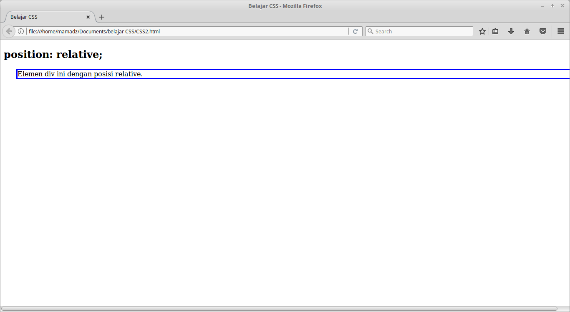This screenshot has height=312, width=570.
Task: Go back with the back arrow button
Action: coord(8,31)
